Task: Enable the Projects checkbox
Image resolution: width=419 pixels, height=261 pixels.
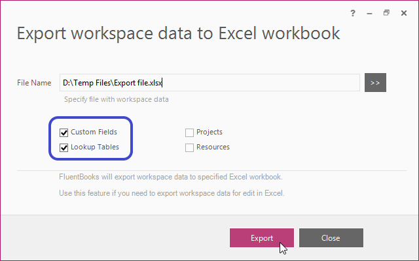Action: (x=189, y=132)
